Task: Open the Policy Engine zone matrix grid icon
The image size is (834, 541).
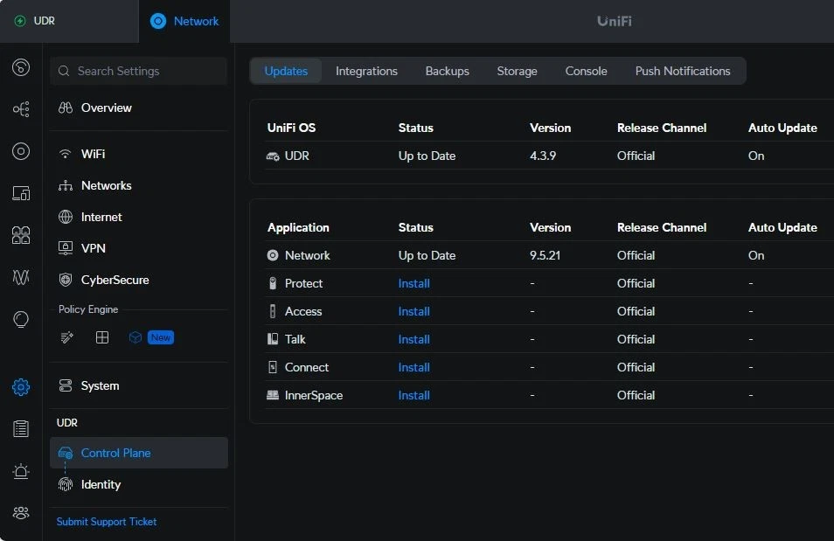Action: point(102,337)
